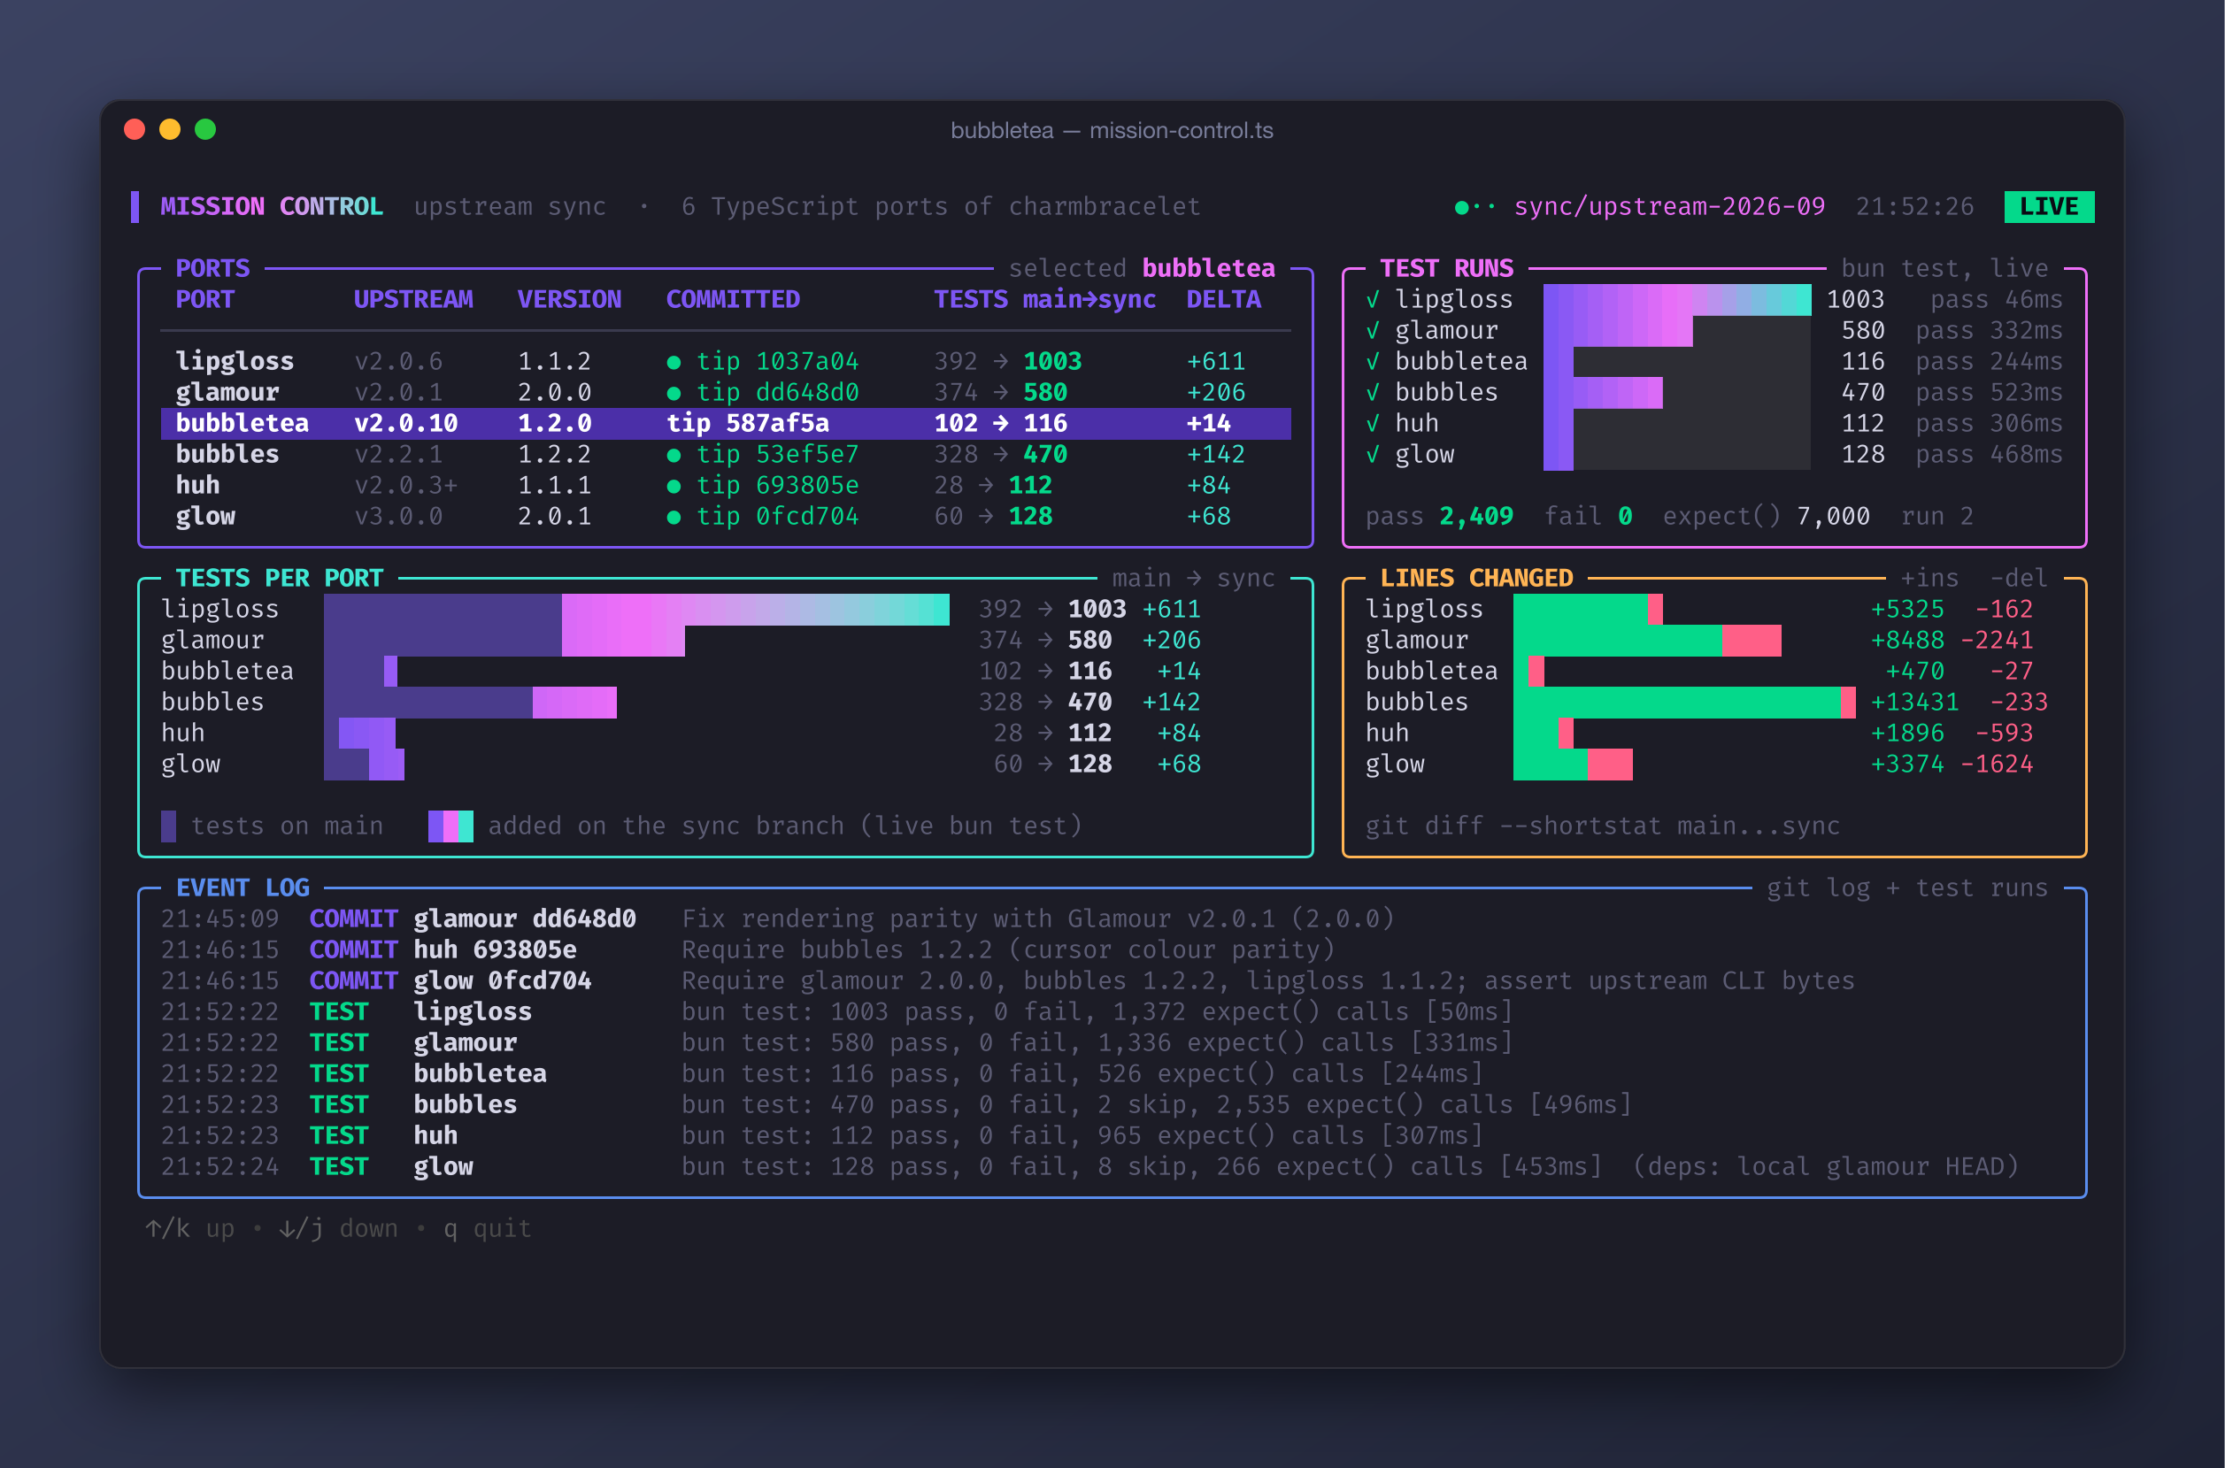The image size is (2225, 1468).
Task: Click the green dot beside tip 693805e
Action: [x=674, y=487]
